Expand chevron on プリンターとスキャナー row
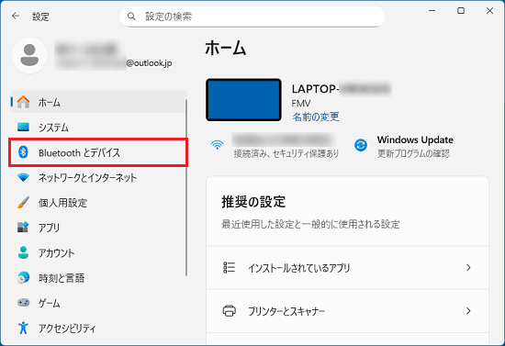 (x=468, y=311)
